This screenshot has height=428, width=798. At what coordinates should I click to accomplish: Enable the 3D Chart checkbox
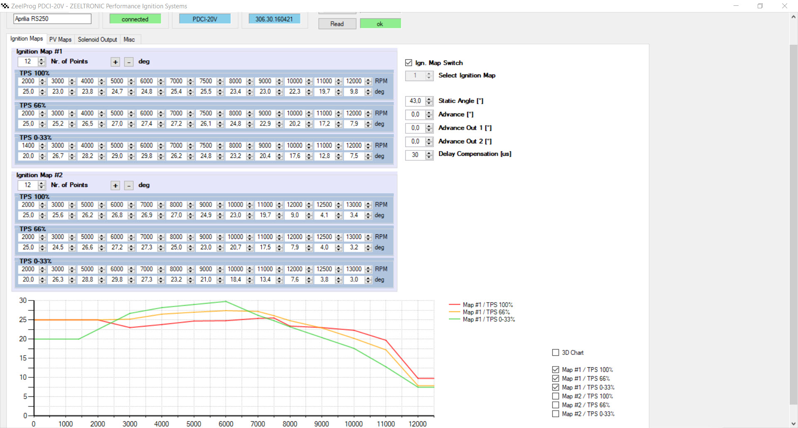pos(555,352)
